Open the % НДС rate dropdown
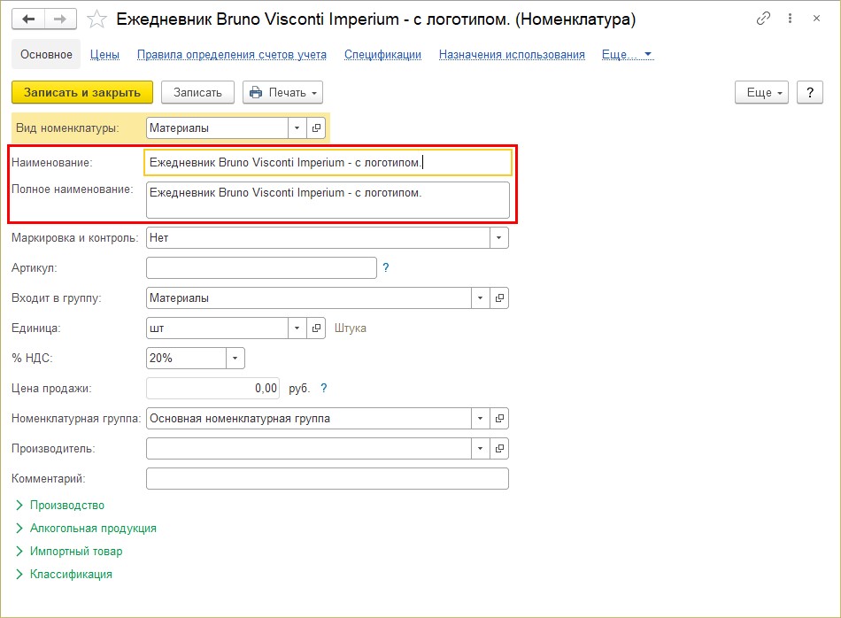 (235, 359)
